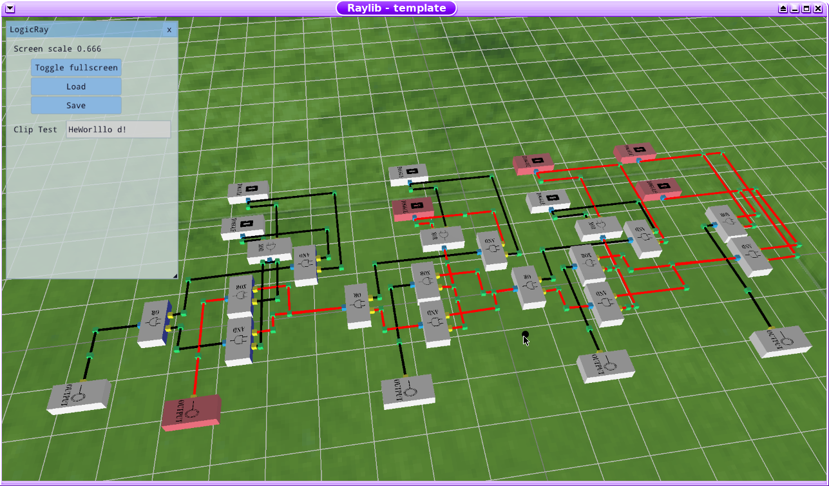The height and width of the screenshot is (486, 829).
Task: Select the OR gate in the leftmost circuit
Action: click(x=155, y=324)
